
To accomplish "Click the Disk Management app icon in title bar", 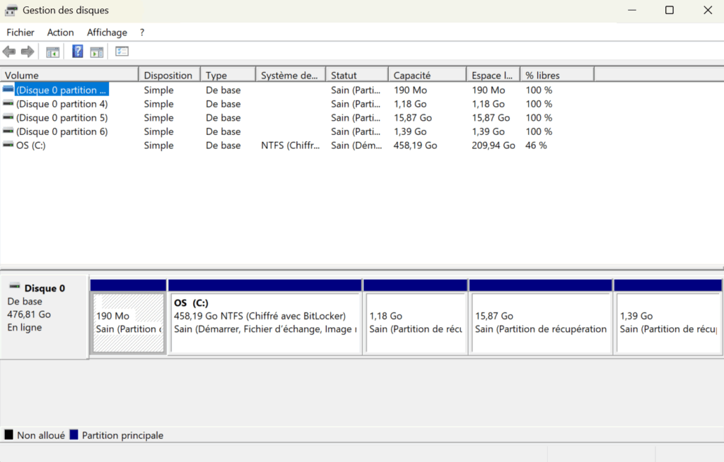I will pos(11,10).
